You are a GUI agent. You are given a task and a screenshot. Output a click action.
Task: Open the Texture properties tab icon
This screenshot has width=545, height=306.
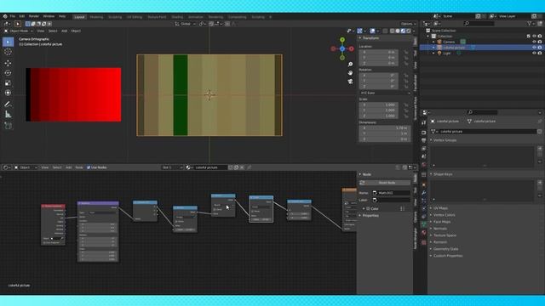tap(424, 242)
